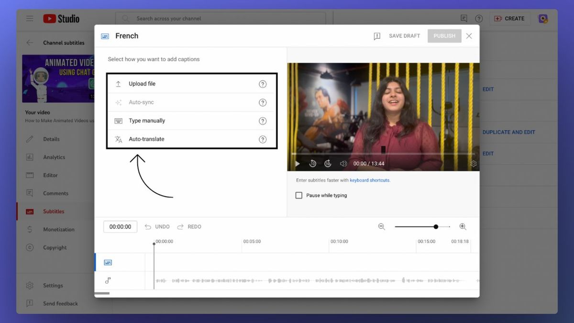Open video player settings gear
This screenshot has width=574, height=323.
473,164
